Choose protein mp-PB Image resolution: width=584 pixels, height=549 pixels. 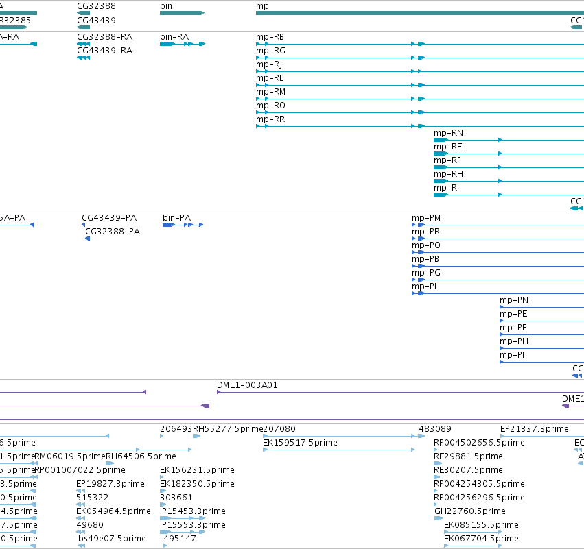point(425,259)
